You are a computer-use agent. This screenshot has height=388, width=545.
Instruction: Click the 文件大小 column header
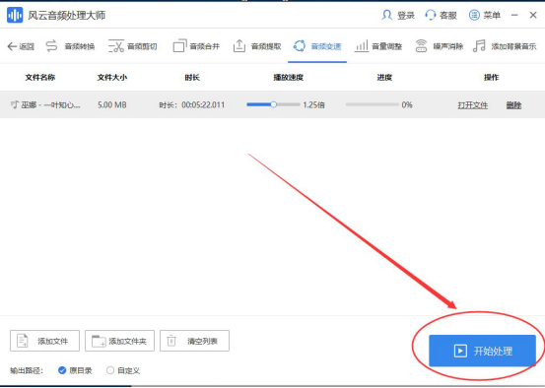[112, 78]
